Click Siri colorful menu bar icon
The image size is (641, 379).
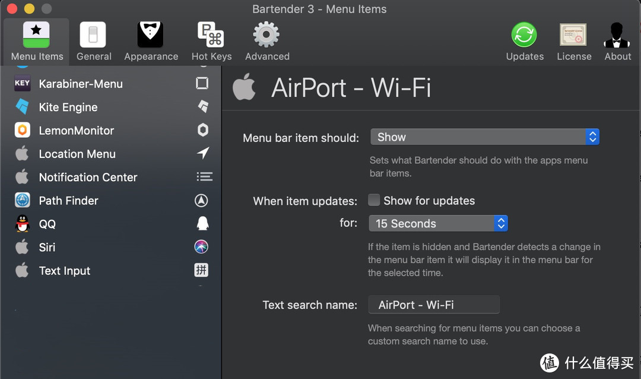click(201, 247)
